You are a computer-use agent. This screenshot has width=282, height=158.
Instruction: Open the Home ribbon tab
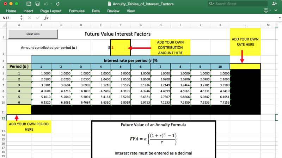coord(11,11)
